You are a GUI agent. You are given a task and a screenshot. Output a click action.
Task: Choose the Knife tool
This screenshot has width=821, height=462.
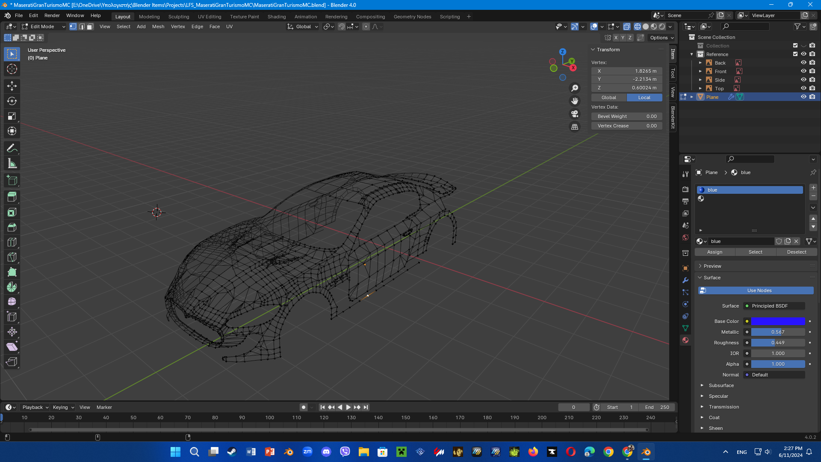coord(12,257)
